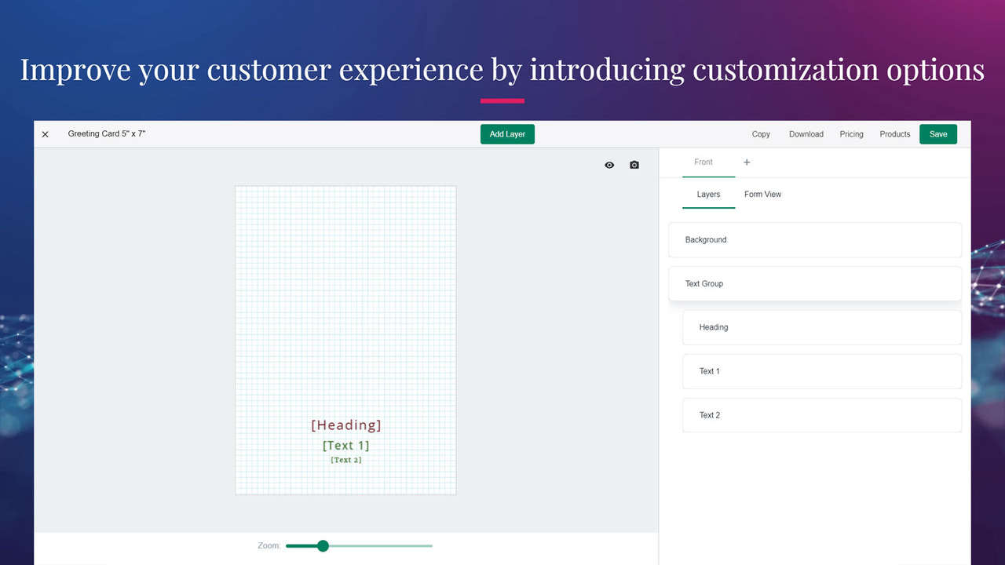Expand the Text Group layer
The width and height of the screenshot is (1005, 565).
click(814, 283)
